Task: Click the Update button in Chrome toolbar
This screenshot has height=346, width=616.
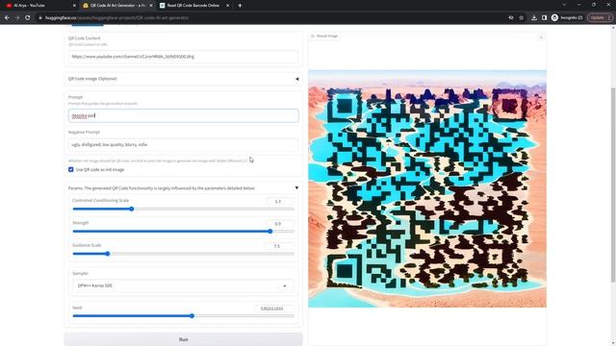Action: tap(600, 17)
